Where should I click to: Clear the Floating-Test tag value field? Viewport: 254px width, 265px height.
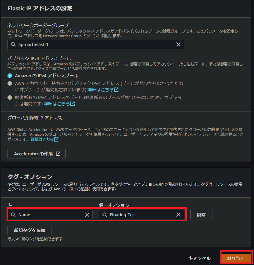(x=178, y=215)
